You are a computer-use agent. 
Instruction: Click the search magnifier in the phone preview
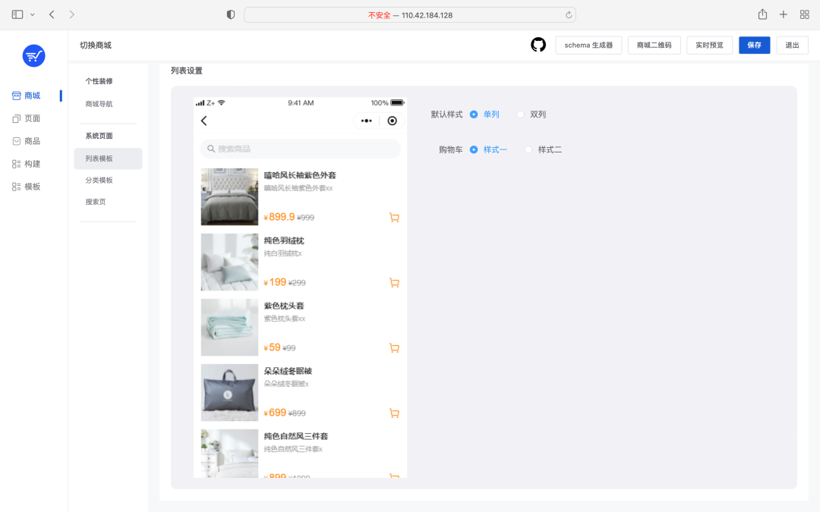211,149
